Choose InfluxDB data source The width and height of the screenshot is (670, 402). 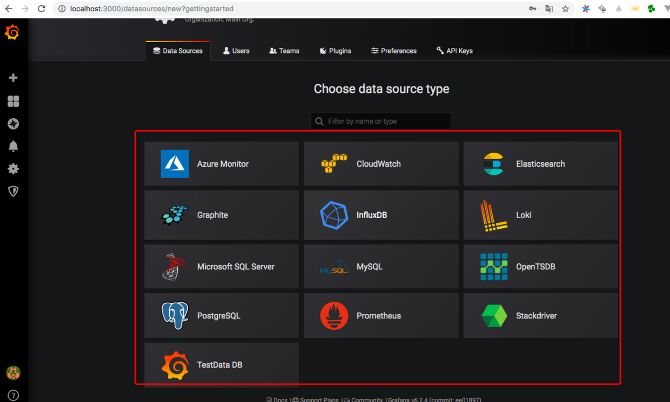click(x=381, y=215)
